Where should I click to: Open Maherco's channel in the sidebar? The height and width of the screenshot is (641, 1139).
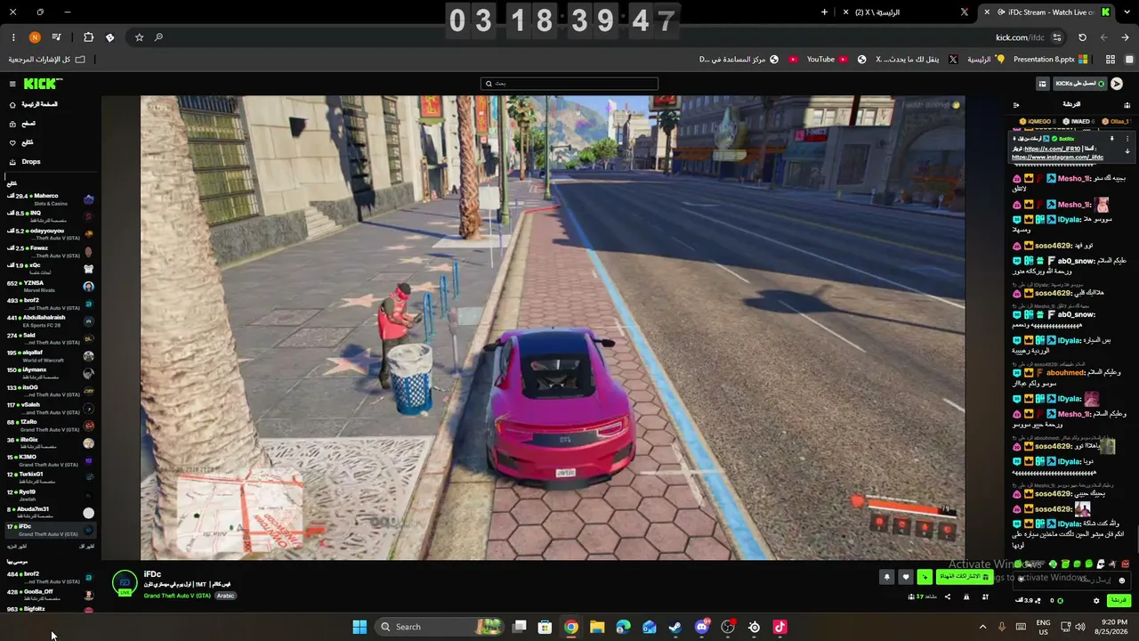pos(51,199)
